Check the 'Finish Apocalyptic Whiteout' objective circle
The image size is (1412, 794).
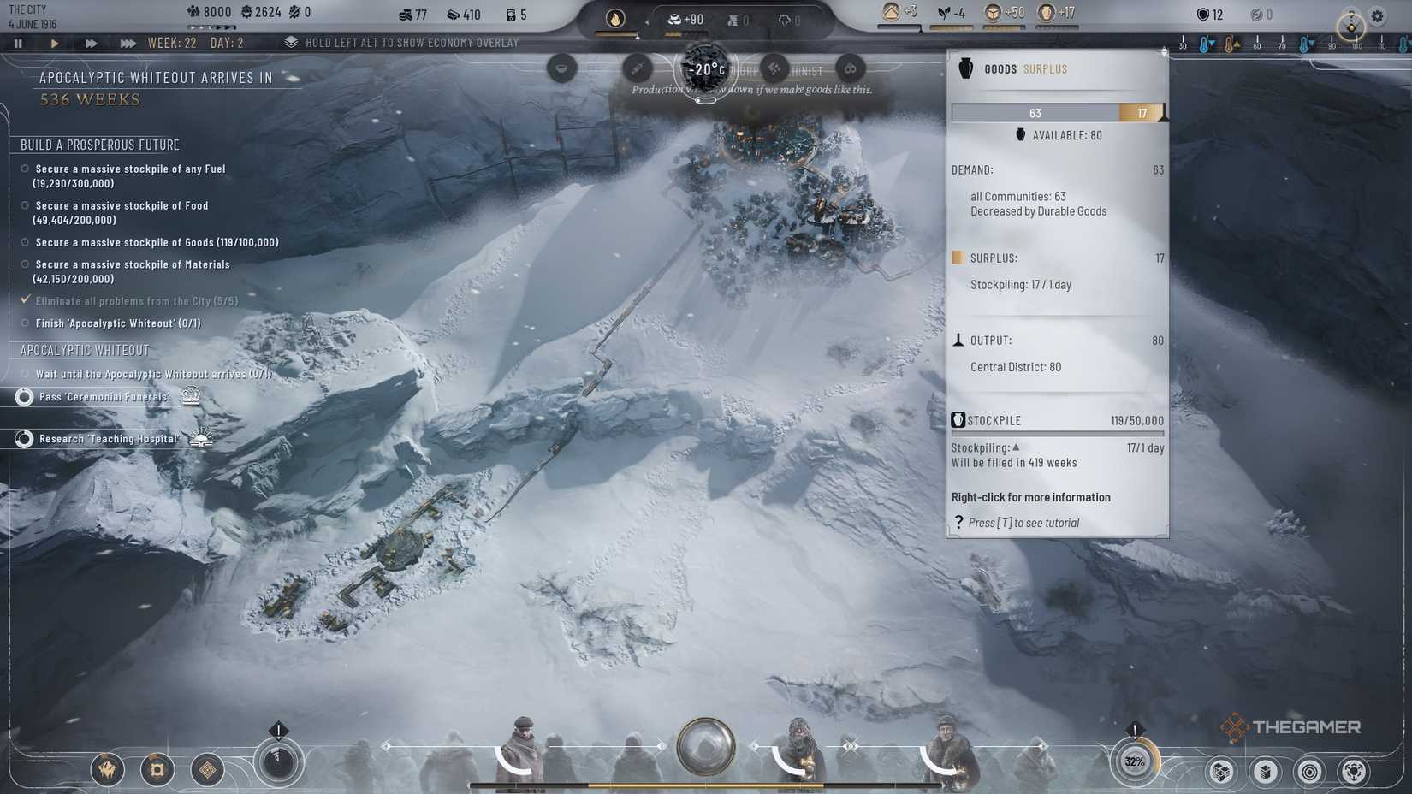pyautogui.click(x=24, y=323)
